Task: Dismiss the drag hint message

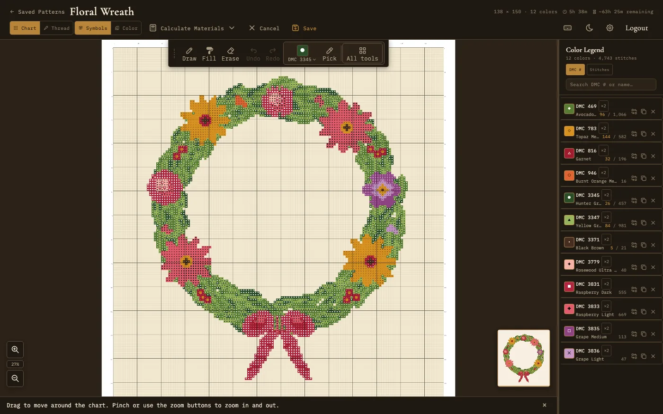Action: click(544, 405)
